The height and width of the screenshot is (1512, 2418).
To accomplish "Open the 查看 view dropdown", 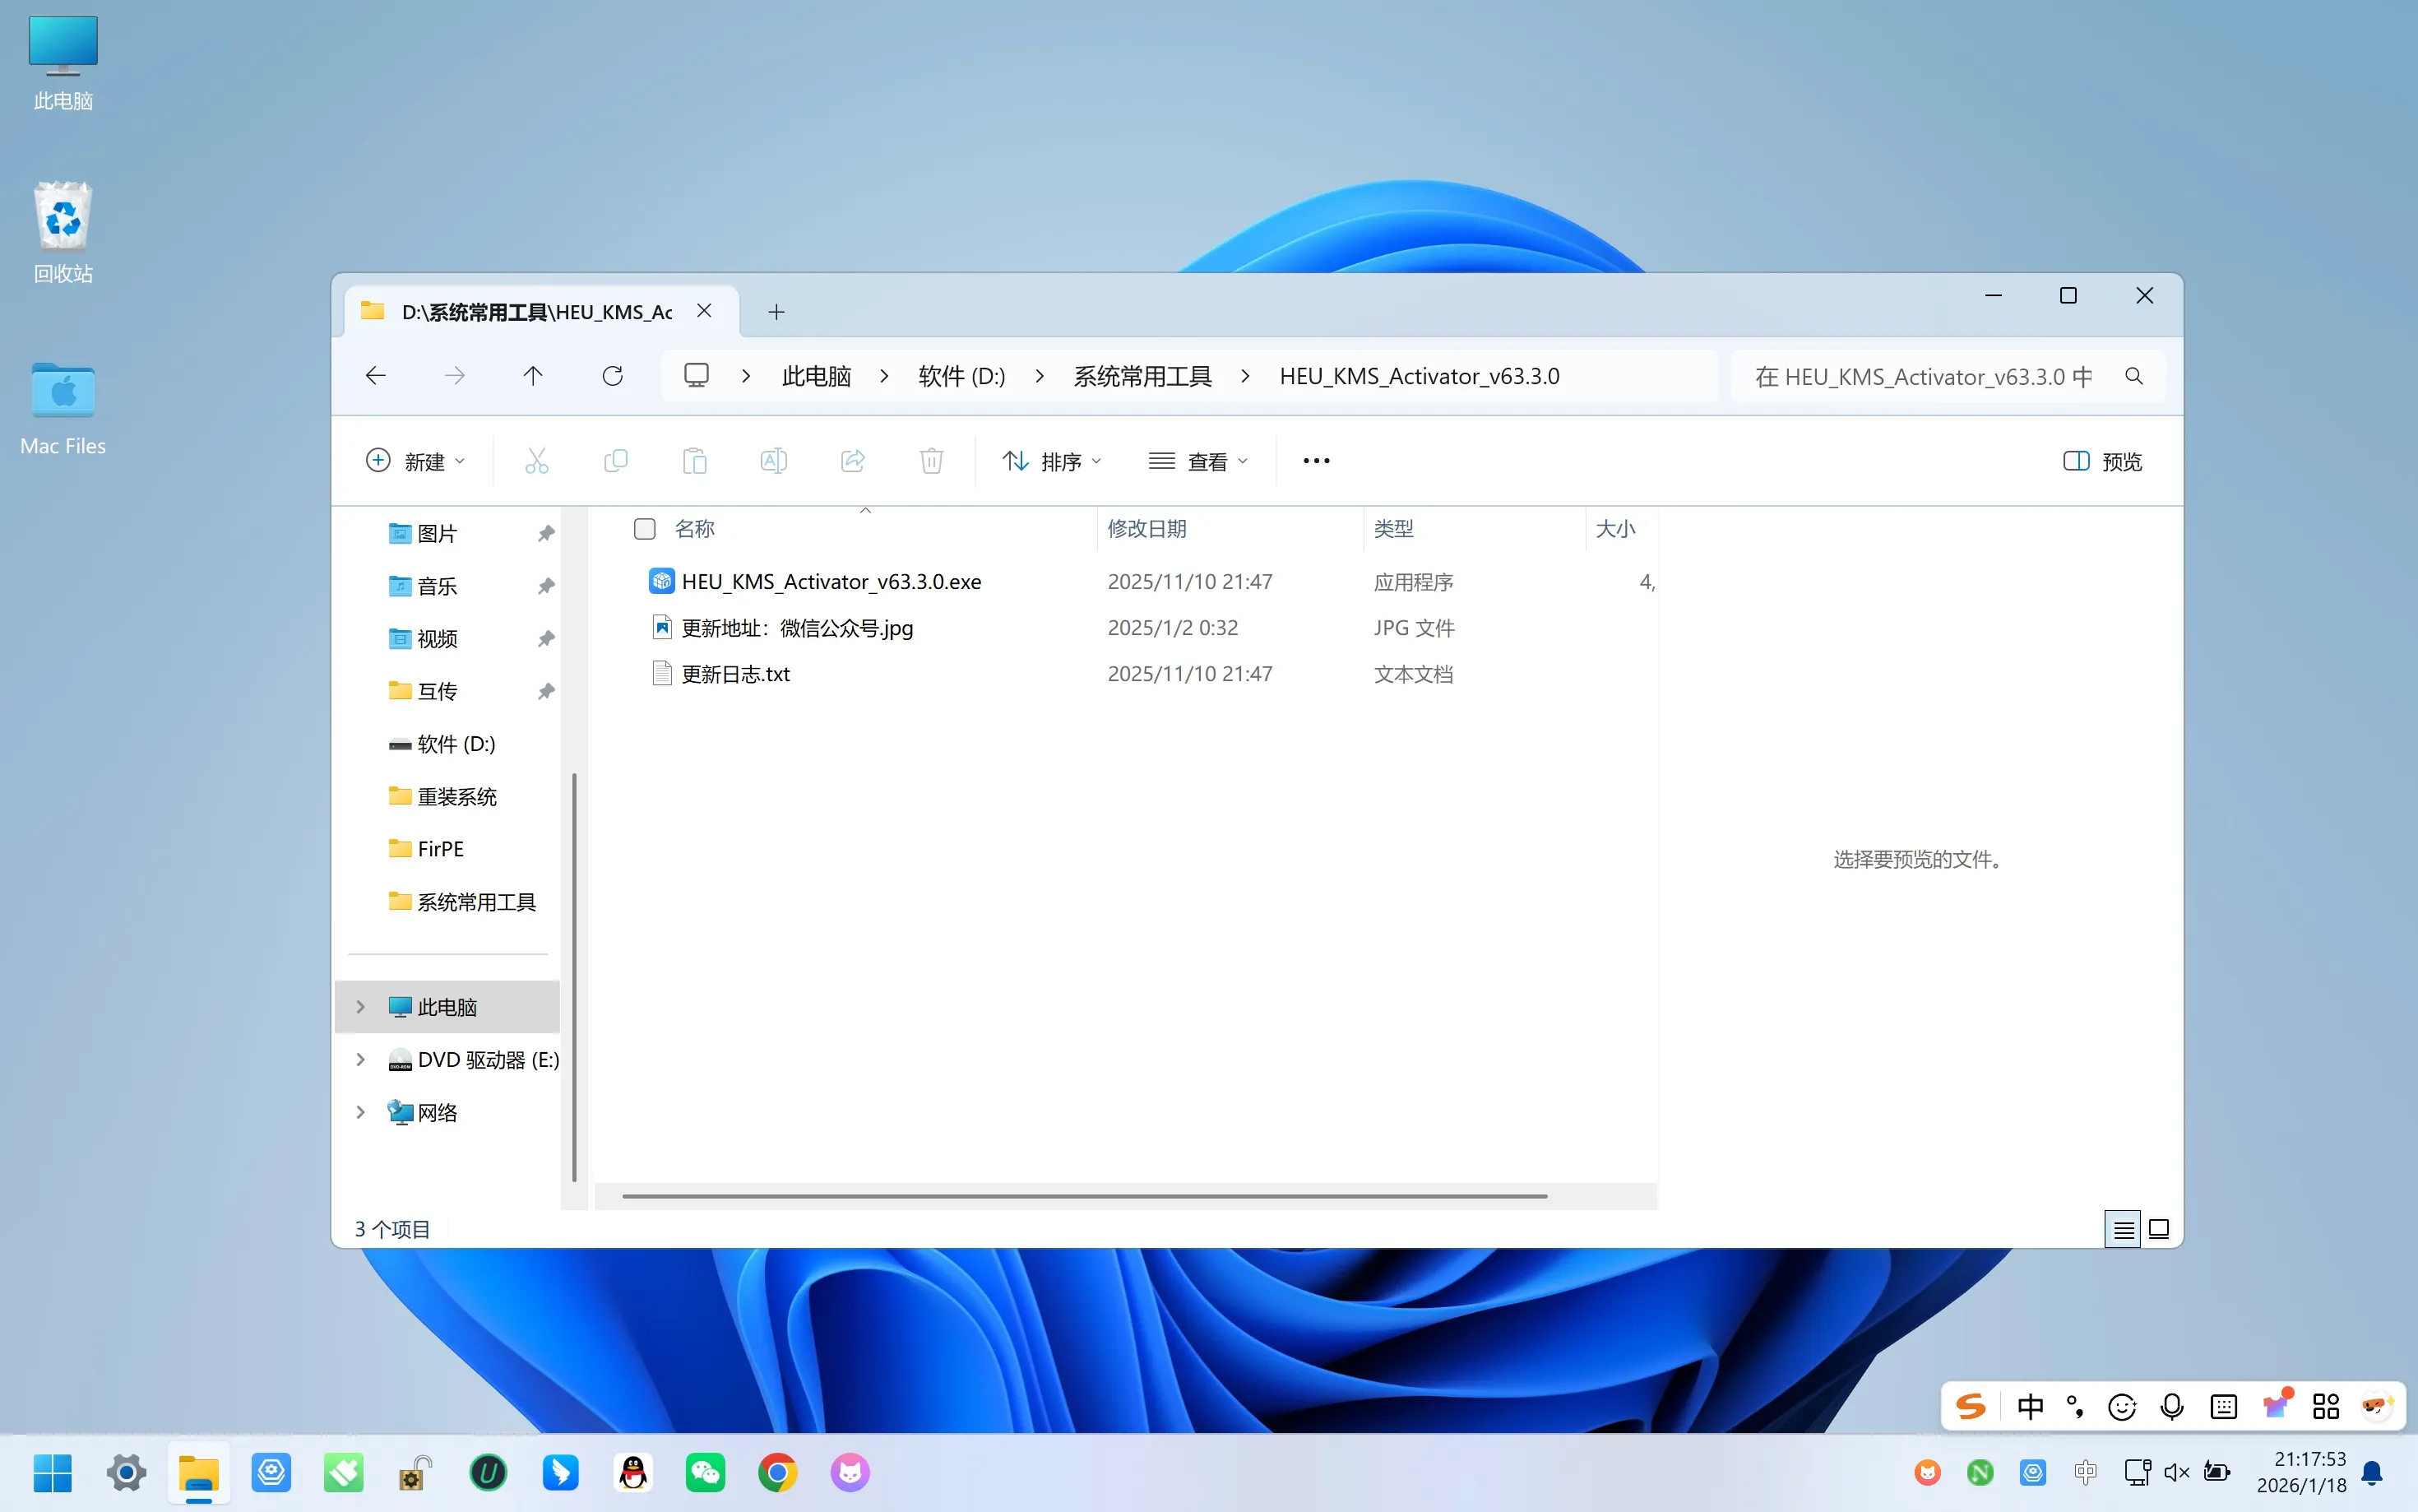I will (1198, 461).
